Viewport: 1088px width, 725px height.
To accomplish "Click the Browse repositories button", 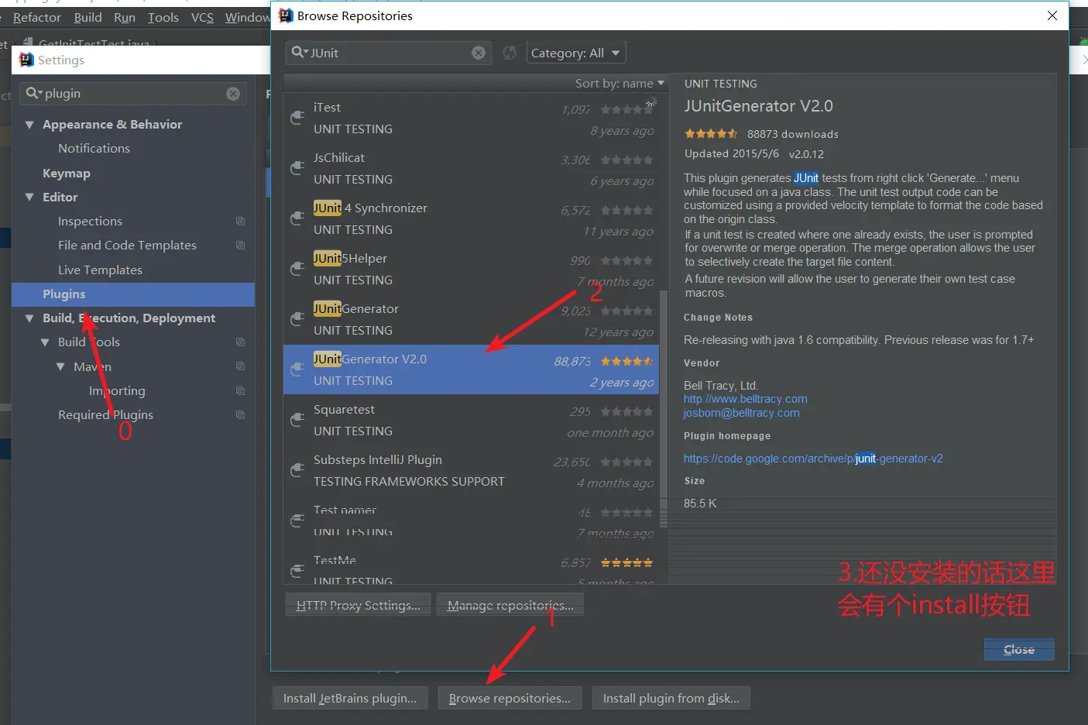I will point(510,699).
